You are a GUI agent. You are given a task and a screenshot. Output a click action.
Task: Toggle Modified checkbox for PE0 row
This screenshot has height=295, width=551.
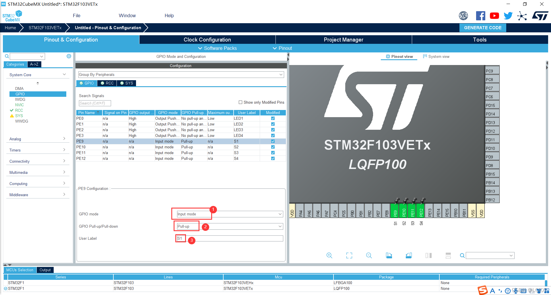(273, 118)
